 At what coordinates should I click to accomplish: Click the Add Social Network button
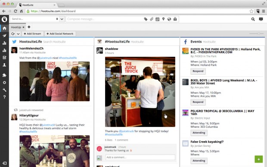click(x=60, y=34)
